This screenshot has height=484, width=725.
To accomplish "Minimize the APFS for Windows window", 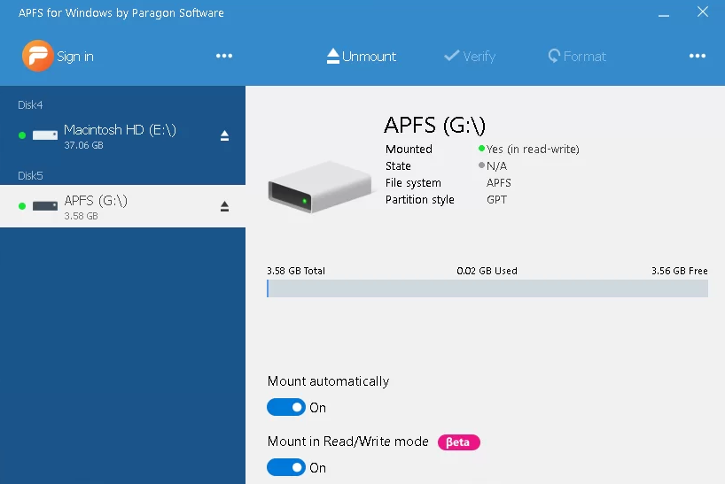I will (x=661, y=13).
